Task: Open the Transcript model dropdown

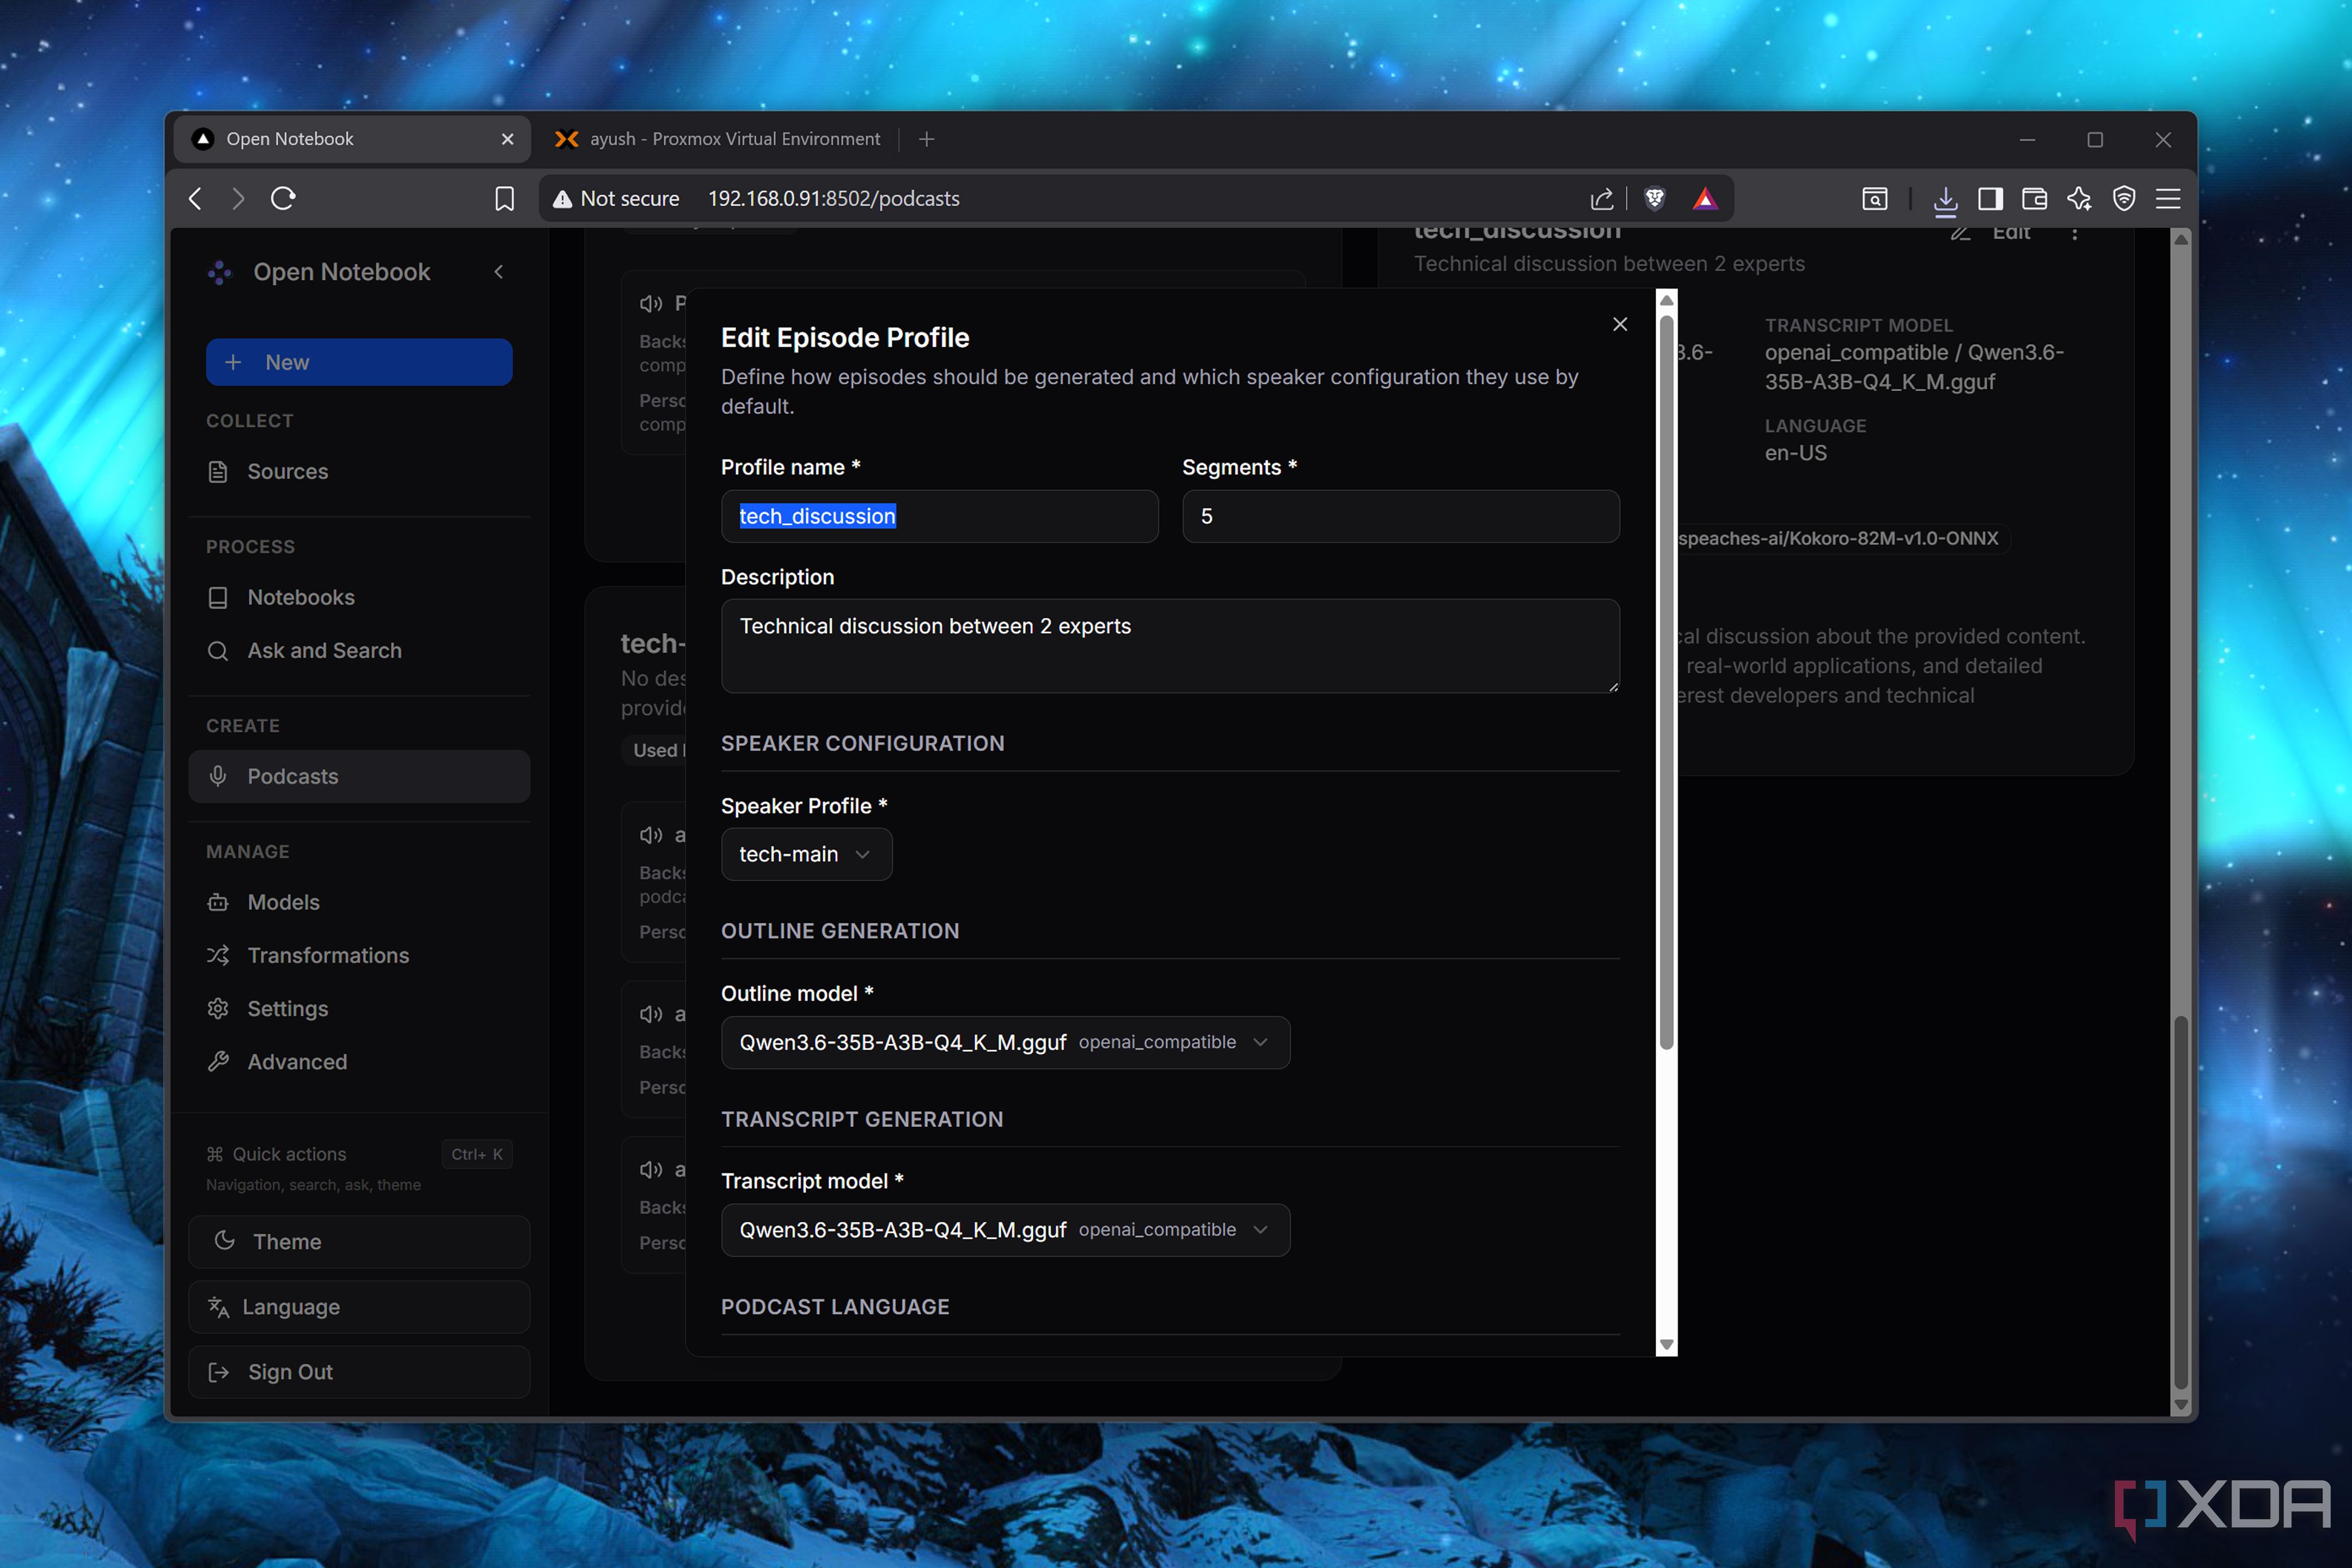Action: pos(1005,1230)
